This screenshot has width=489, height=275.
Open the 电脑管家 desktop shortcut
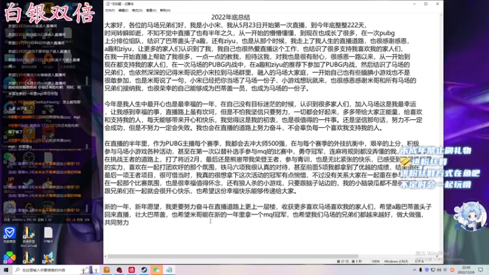tap(9, 235)
